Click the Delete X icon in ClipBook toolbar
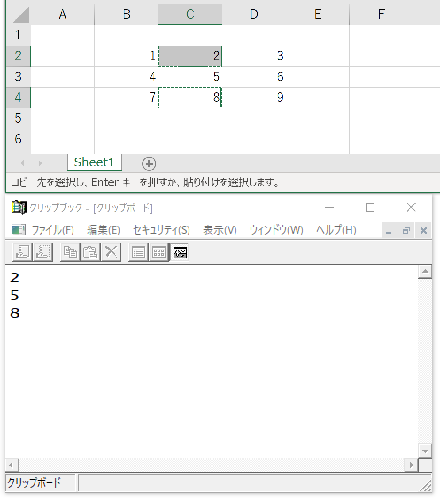 111,252
